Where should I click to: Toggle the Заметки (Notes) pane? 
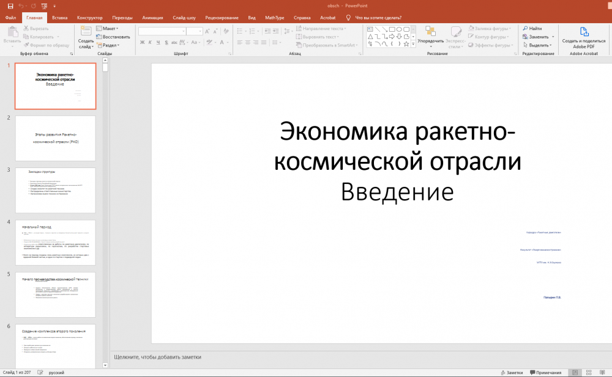[511, 372]
